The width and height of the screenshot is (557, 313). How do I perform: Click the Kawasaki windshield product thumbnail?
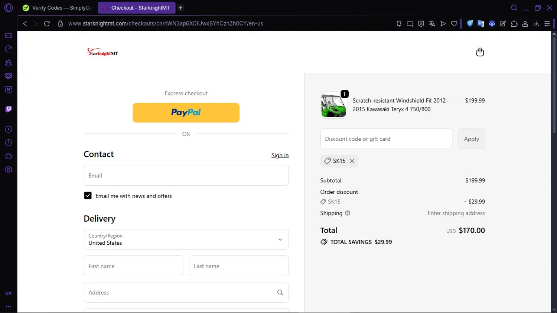pos(333,105)
